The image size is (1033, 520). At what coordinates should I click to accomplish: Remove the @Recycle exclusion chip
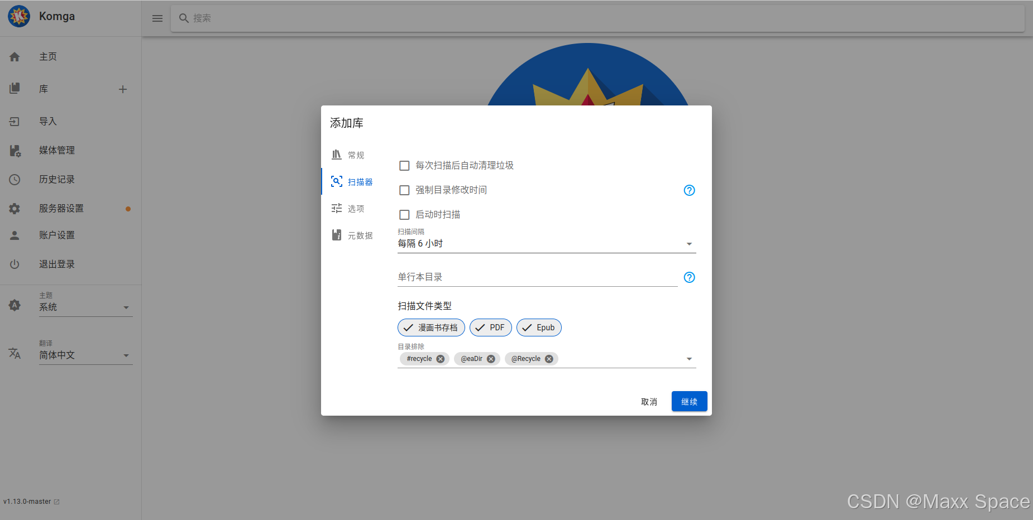click(549, 359)
